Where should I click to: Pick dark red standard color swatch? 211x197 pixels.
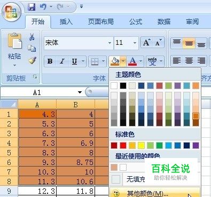tap(114, 145)
